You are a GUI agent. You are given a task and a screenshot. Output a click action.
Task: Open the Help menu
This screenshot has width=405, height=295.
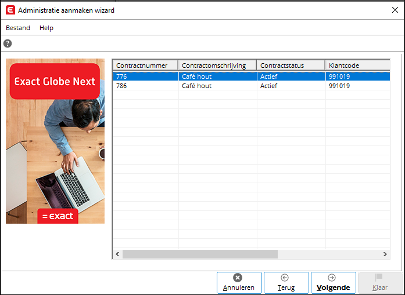pyautogui.click(x=46, y=28)
